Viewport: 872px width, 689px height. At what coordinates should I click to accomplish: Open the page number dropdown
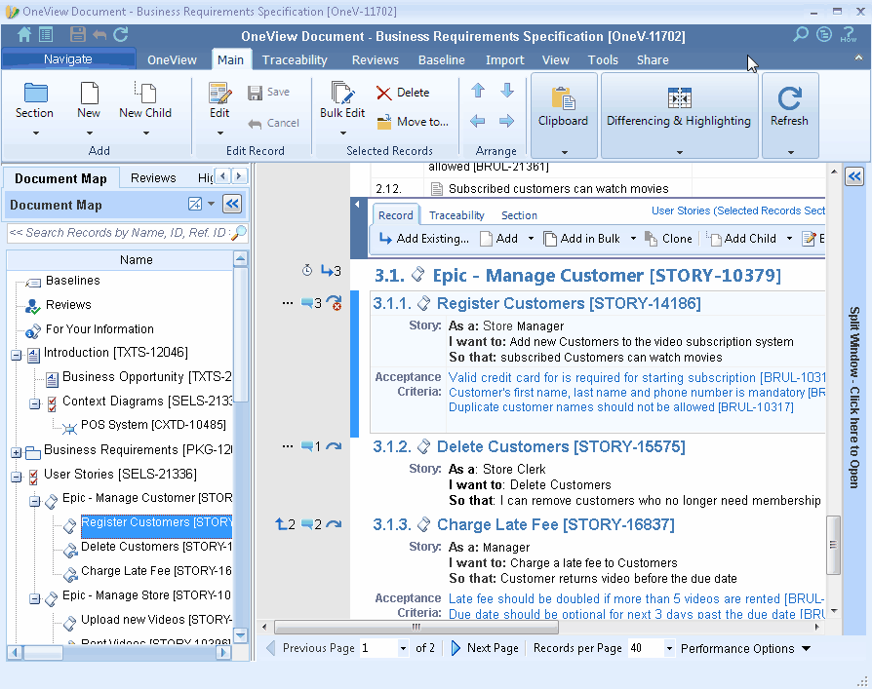[403, 648]
